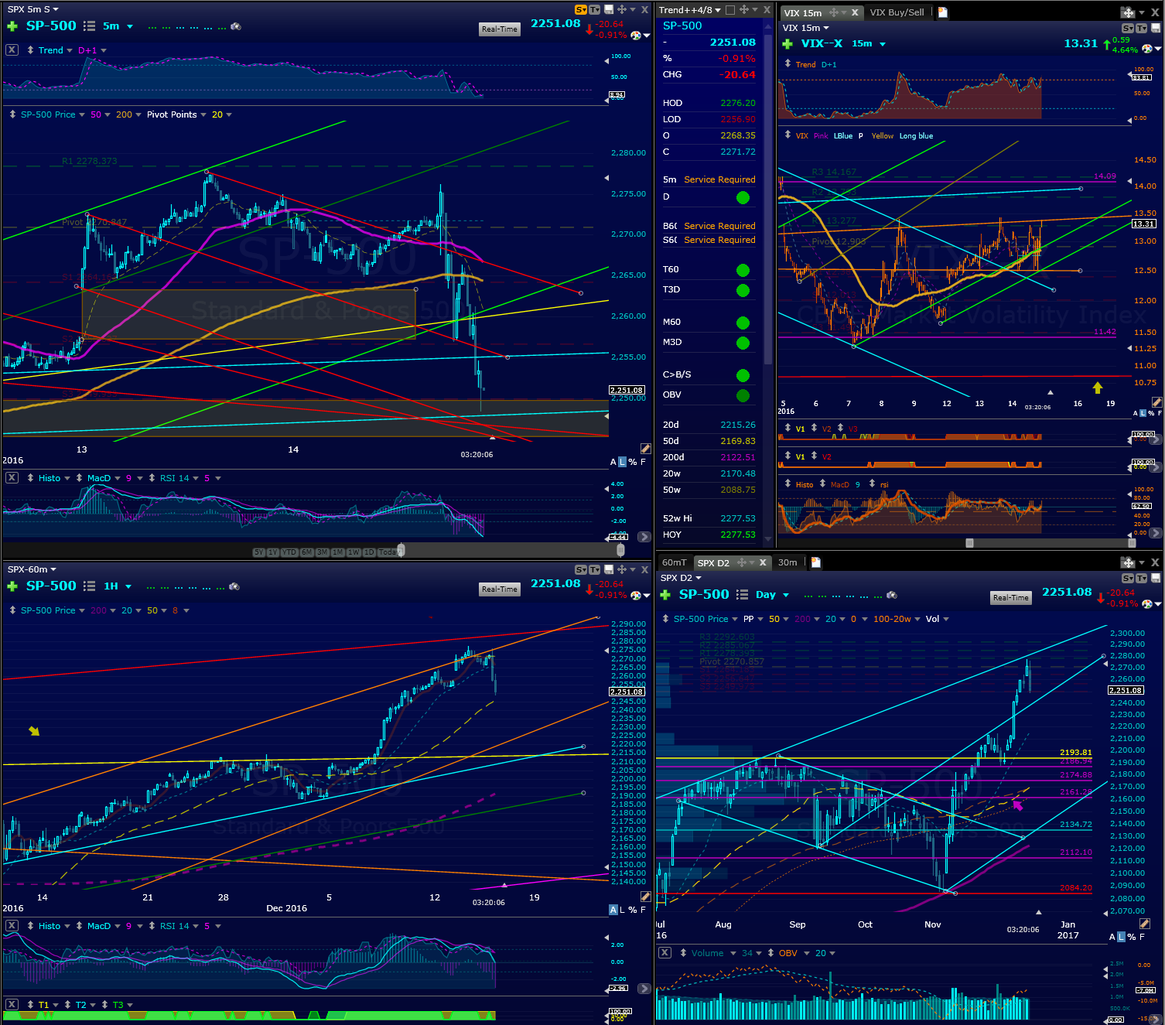
Task: Click the move crosshair icon in SPX 5m title bar
Action: (x=622, y=9)
